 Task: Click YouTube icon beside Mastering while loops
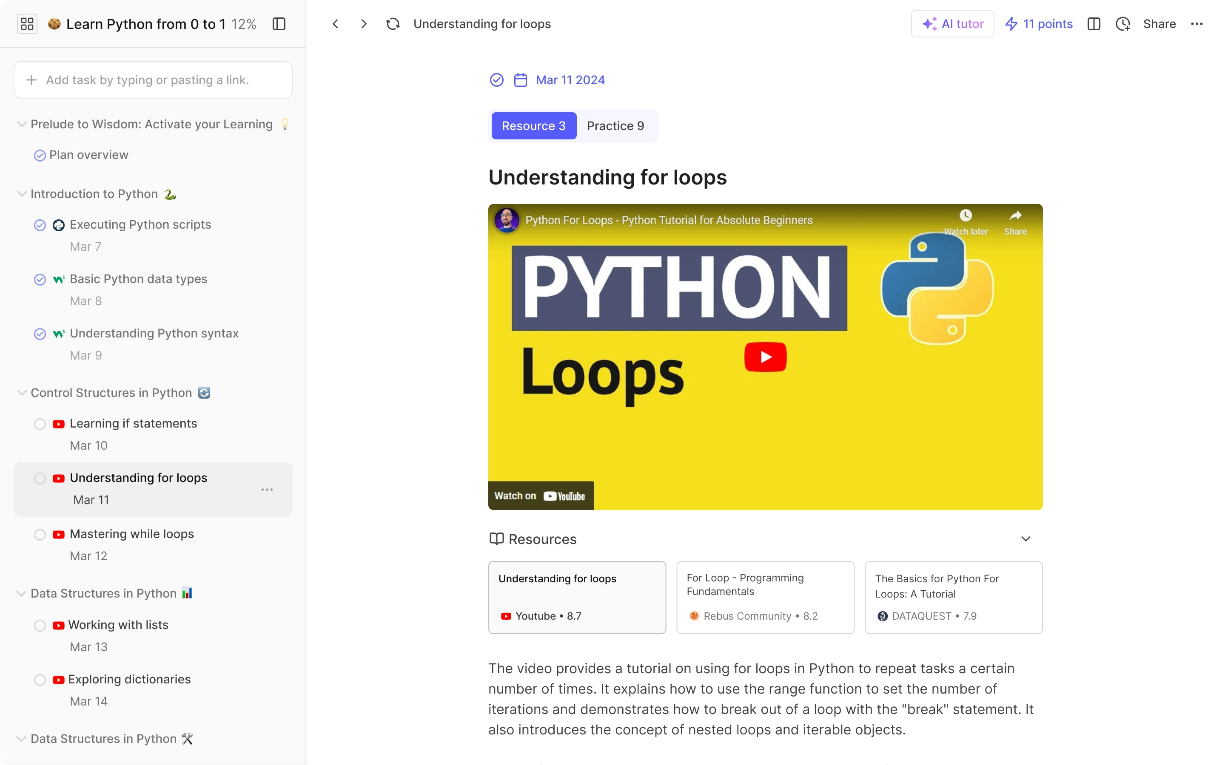pyautogui.click(x=59, y=535)
